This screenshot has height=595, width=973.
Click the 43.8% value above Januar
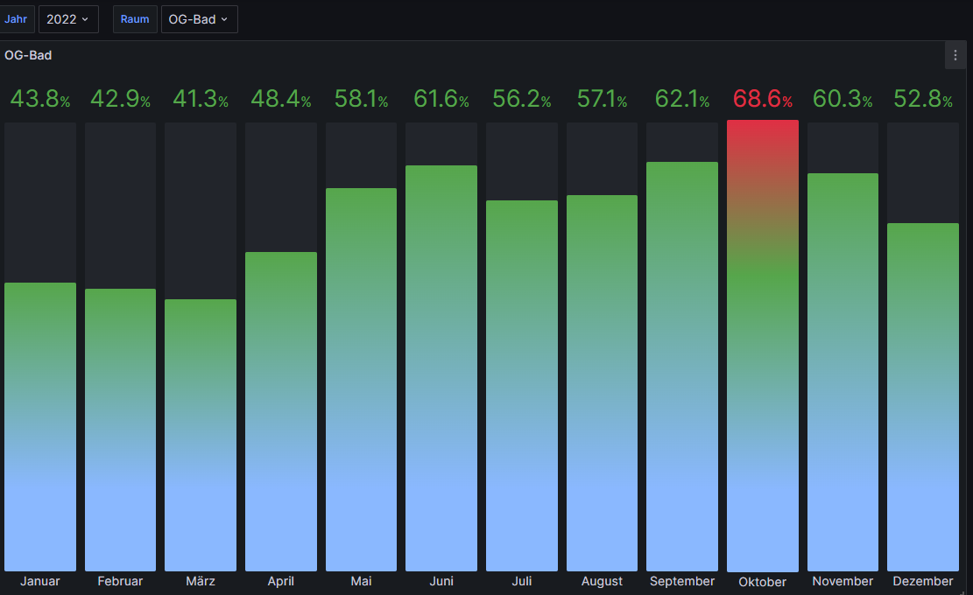(x=40, y=100)
